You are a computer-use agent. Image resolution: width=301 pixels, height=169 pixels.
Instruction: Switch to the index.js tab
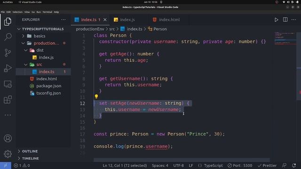tap(127, 20)
